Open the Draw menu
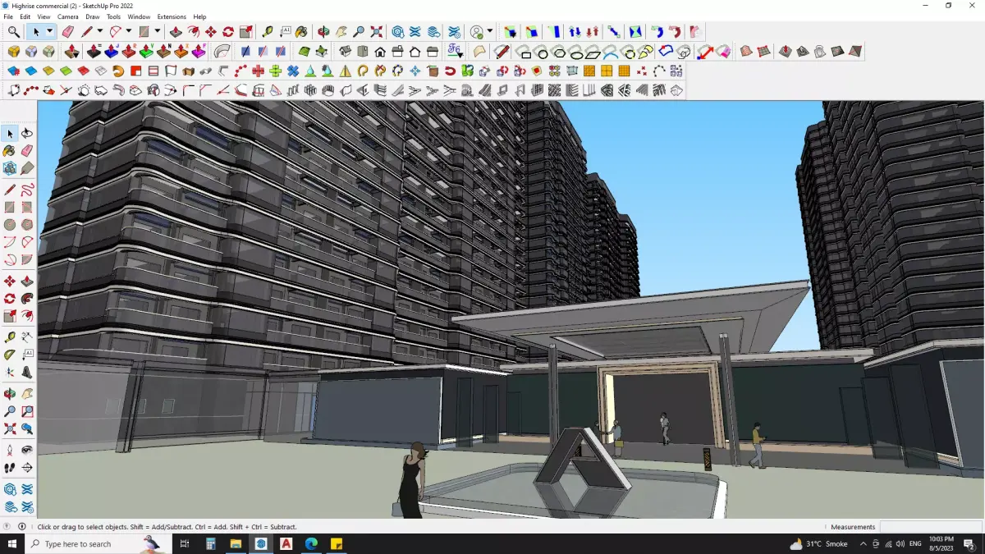Viewport: 985px width, 554px height. (93, 16)
